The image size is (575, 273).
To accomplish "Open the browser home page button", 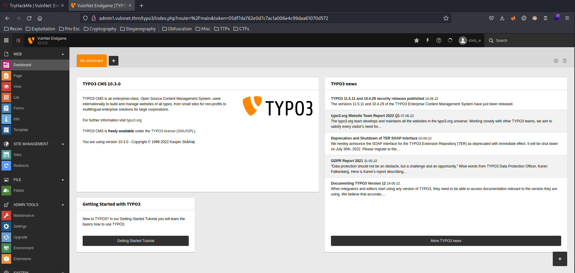I will click(40, 18).
